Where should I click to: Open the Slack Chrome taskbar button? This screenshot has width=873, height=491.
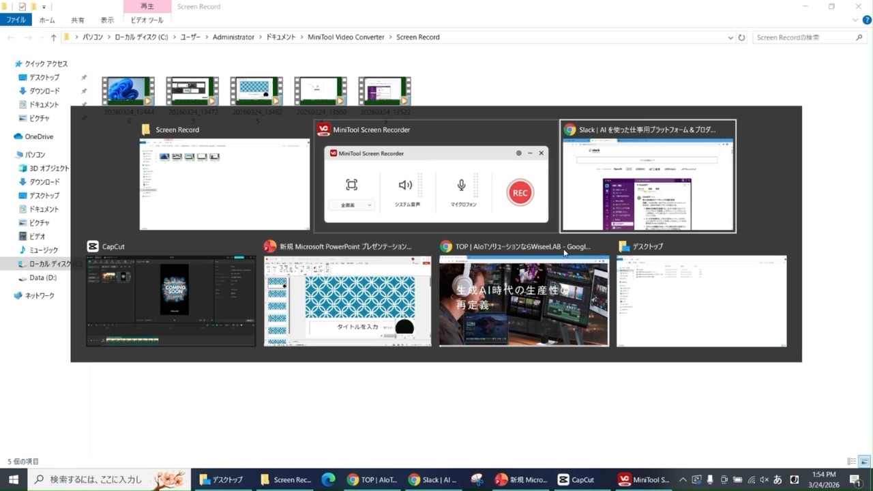[x=432, y=479]
